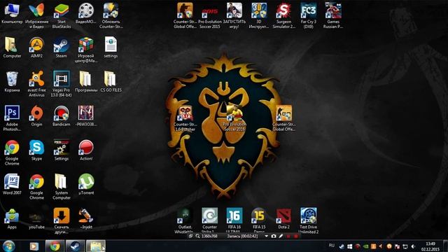Open media player pinned on taskbar
The image size is (448, 252).
click(34, 246)
